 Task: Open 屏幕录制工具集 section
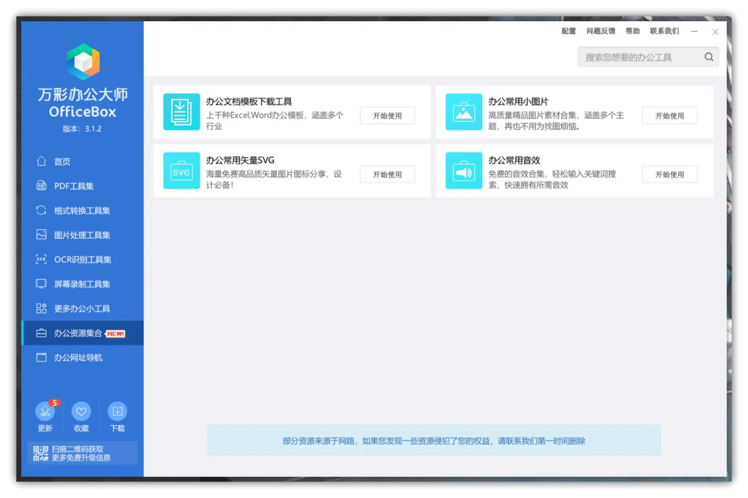click(82, 284)
